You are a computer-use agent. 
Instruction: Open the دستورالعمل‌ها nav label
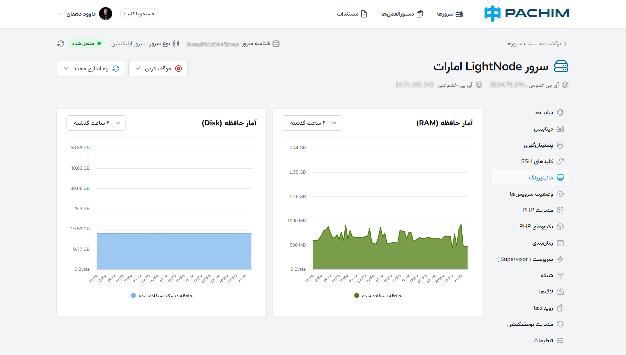coord(397,14)
